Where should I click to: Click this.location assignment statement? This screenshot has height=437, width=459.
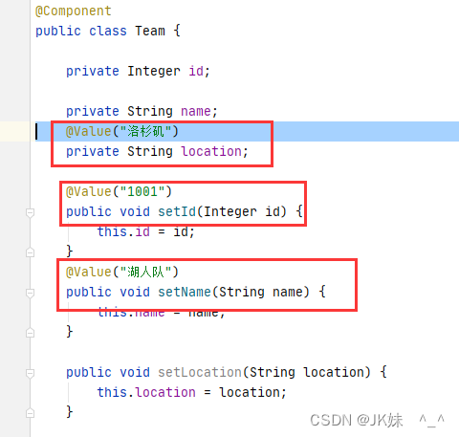pos(192,392)
